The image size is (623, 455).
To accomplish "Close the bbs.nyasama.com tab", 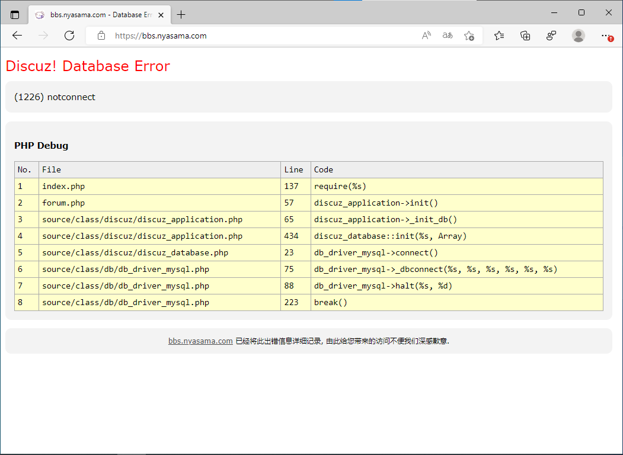I will click(161, 15).
